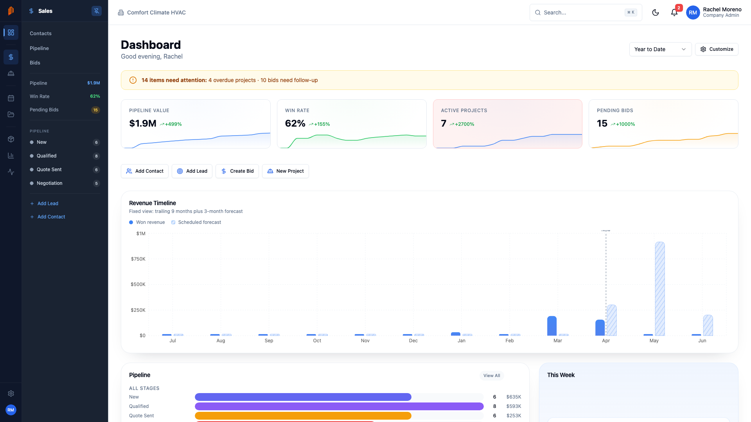Go to the Contacts section

pos(40,33)
